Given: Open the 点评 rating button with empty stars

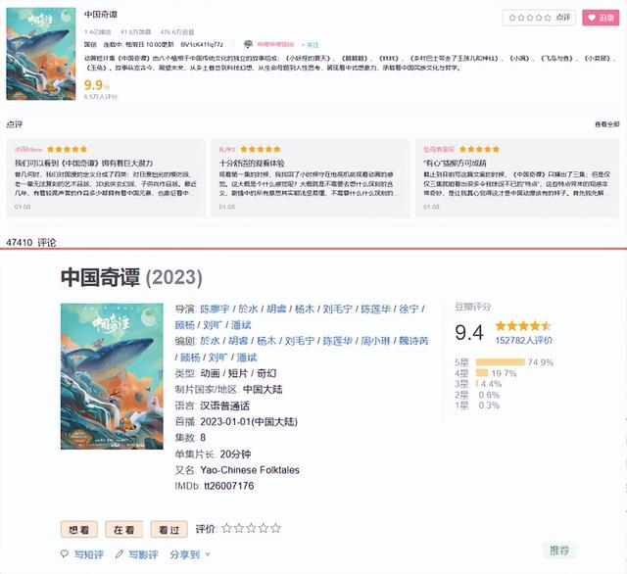Looking at the screenshot, I should click(539, 18).
